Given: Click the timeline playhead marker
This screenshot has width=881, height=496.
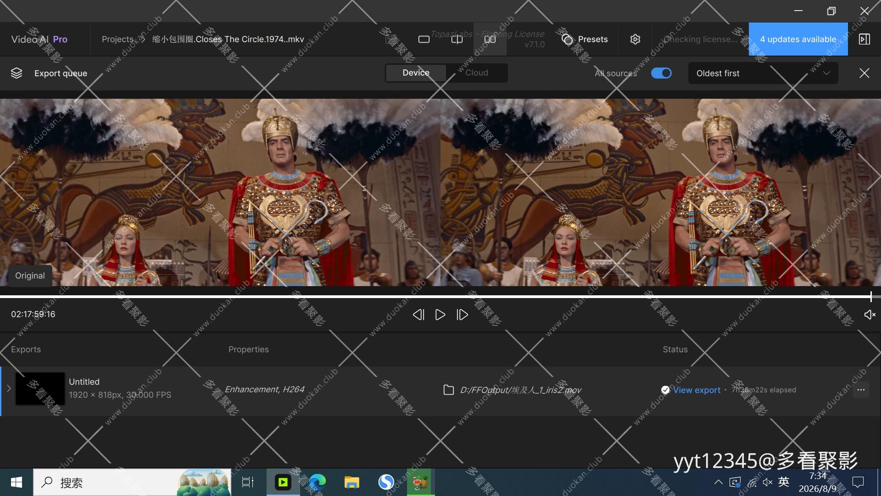Looking at the screenshot, I should (x=870, y=297).
